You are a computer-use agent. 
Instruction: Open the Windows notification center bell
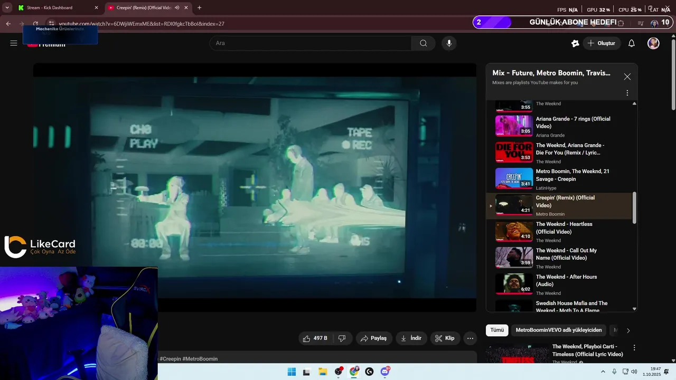666,372
